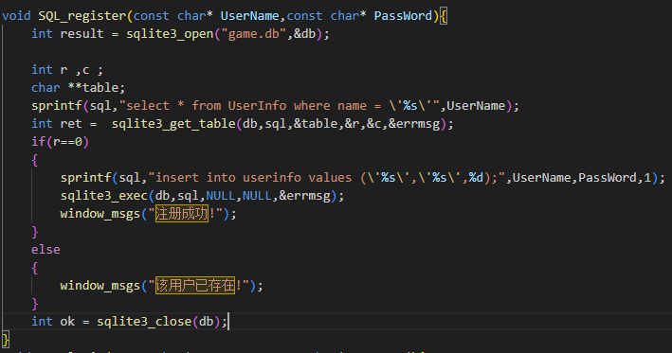Click the first window_msgs call
Image resolution: width=672 pixels, height=353 pixels.
pyautogui.click(x=100, y=214)
